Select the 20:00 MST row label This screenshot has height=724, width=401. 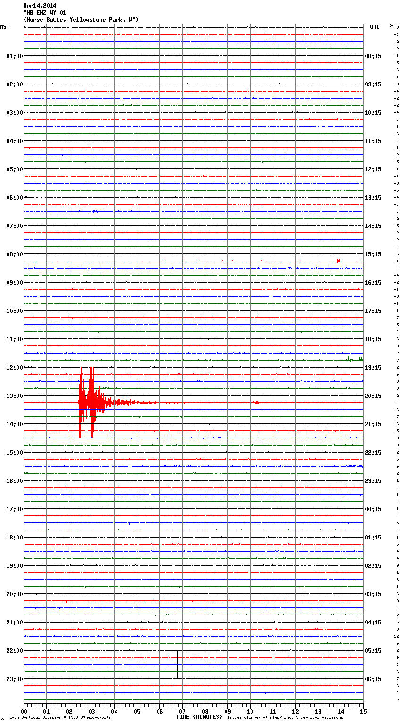click(x=15, y=594)
